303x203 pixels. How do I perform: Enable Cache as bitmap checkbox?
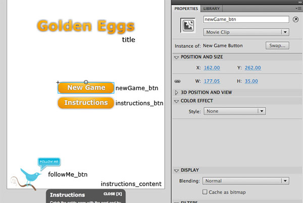(x=205, y=192)
